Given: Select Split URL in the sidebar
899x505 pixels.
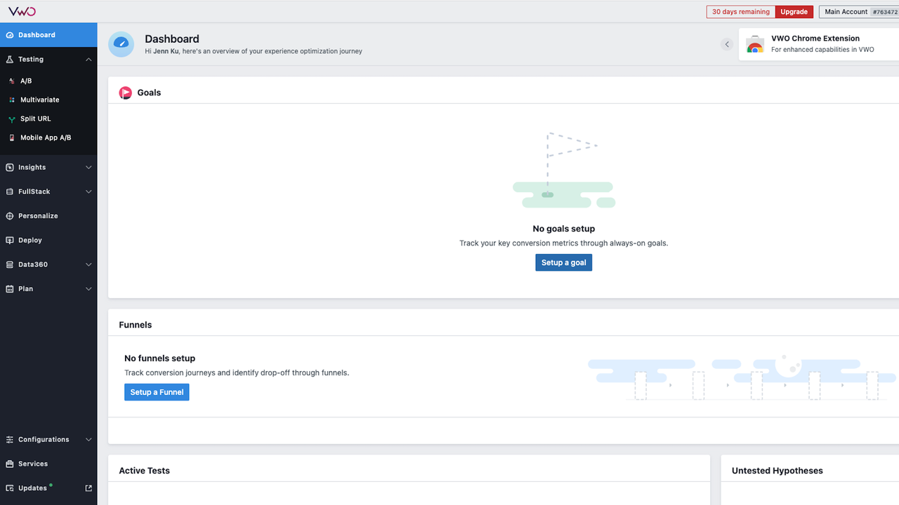Looking at the screenshot, I should (x=35, y=119).
